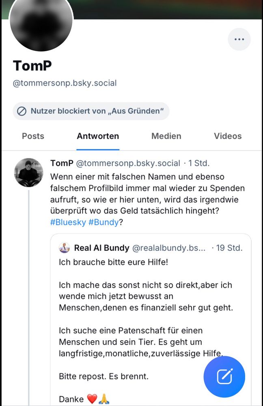Screen dimensions: 263x406
Task: Open the #Bluesky hashtag link
Action: (x=66, y=222)
